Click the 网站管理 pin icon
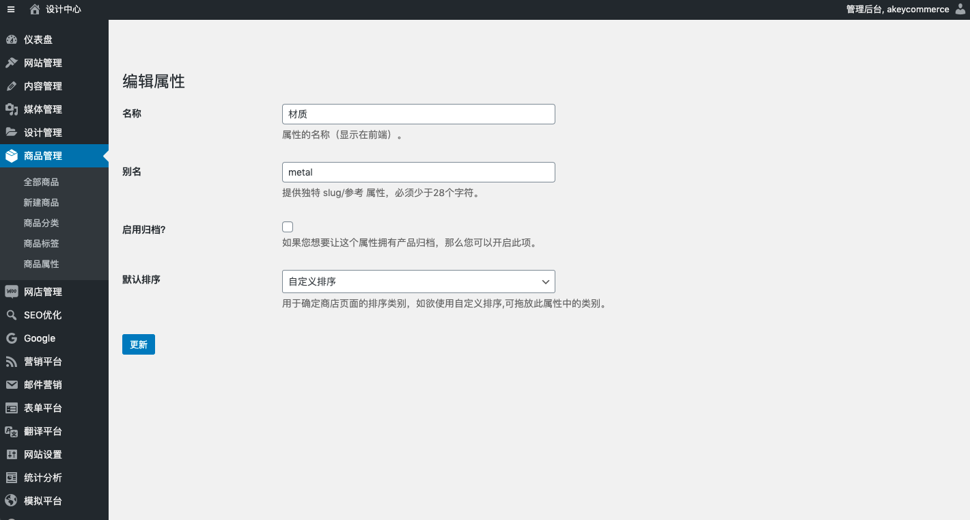The height and width of the screenshot is (520, 970). click(11, 63)
